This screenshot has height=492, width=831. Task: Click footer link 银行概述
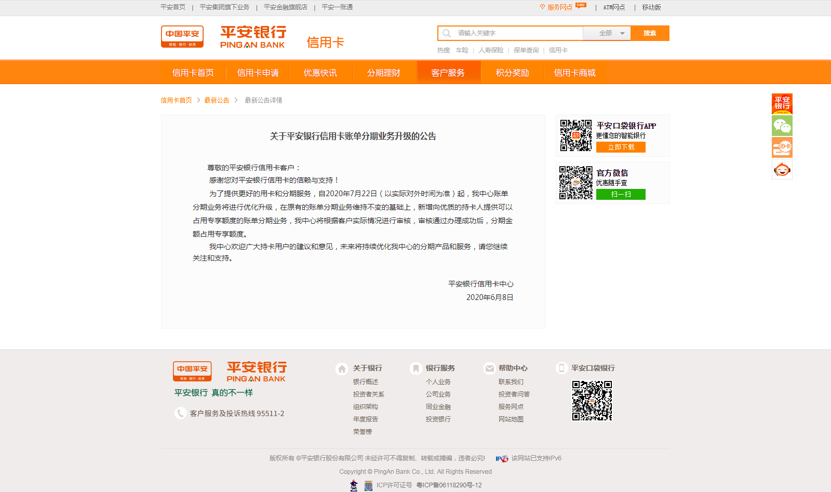[x=366, y=382]
